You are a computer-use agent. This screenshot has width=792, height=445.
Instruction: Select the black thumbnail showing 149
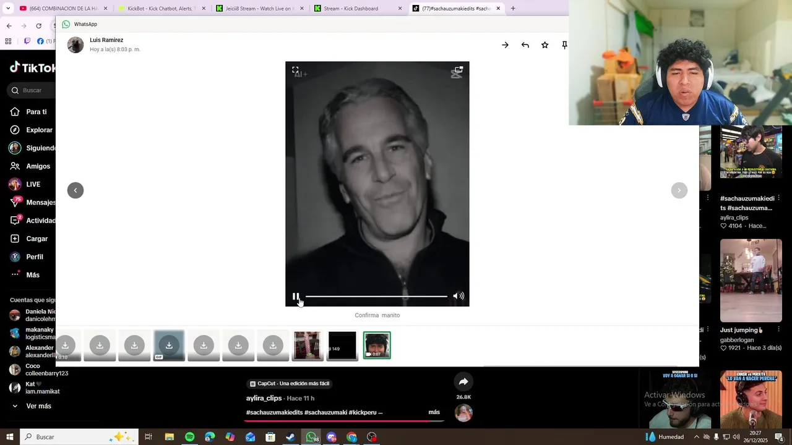pyautogui.click(x=342, y=345)
